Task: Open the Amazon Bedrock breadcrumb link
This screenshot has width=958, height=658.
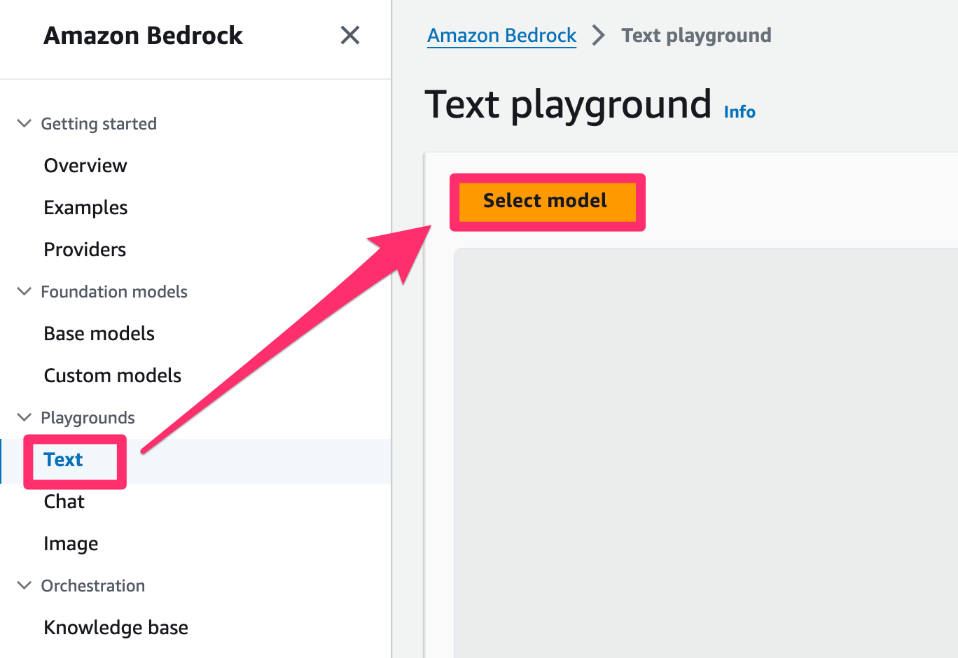Action: pyautogui.click(x=501, y=35)
